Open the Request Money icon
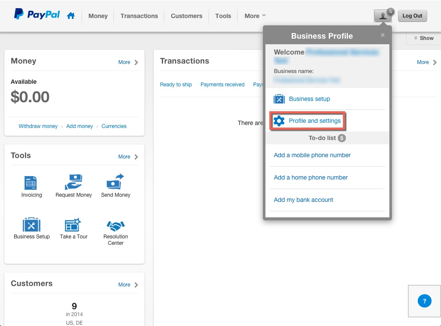Viewport: 441px width, 326px height. point(74,182)
